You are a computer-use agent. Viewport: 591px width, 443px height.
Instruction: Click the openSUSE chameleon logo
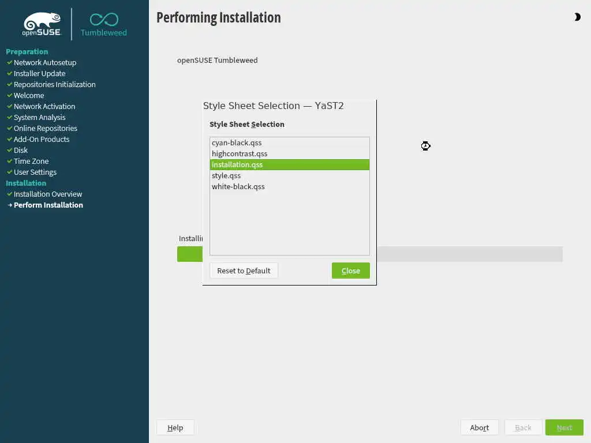point(42,24)
